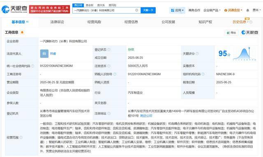Viewport: 263px width, 157px height.
Task: Click the legal representative avatar thumbnail
Action: point(44,54)
